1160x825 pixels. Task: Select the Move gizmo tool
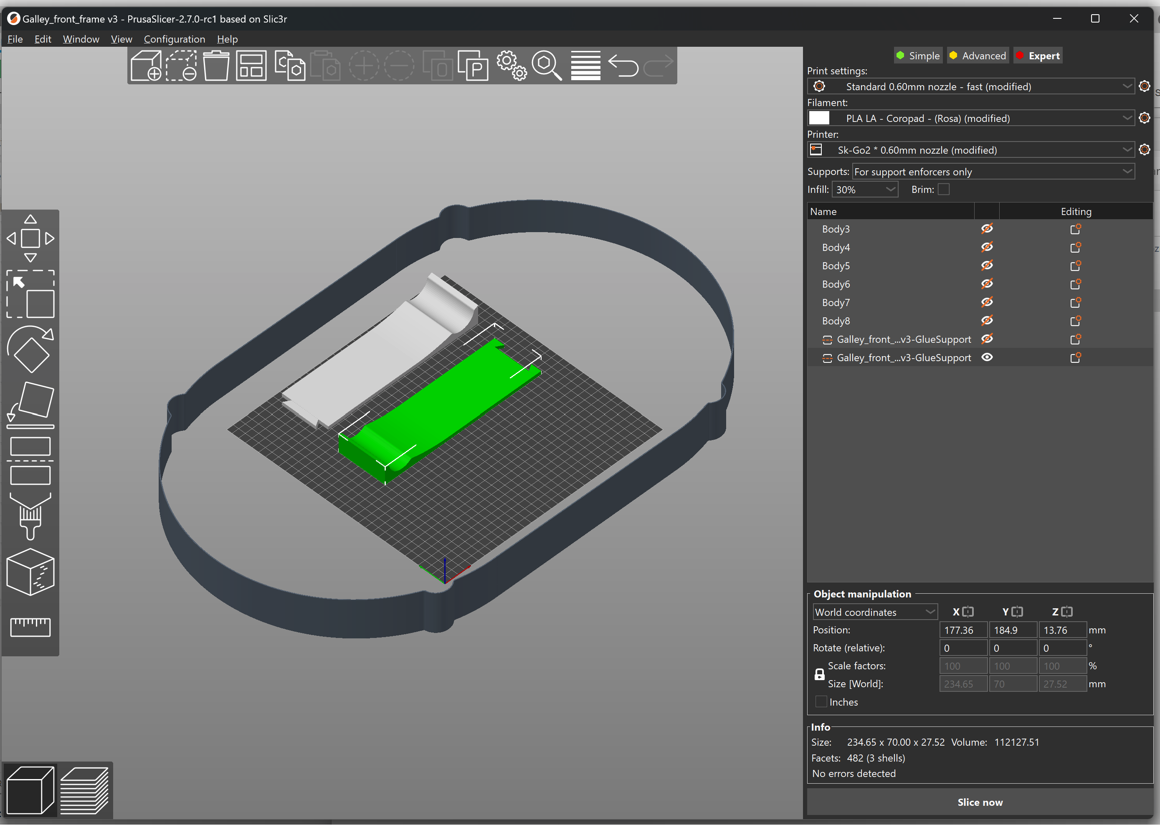[x=30, y=238]
